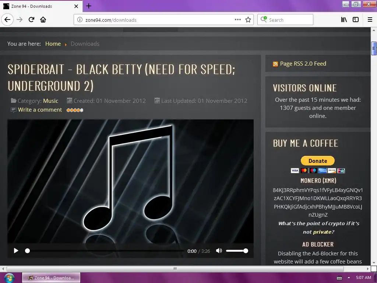Click the vertical scrollbar up arrow

point(374,30)
